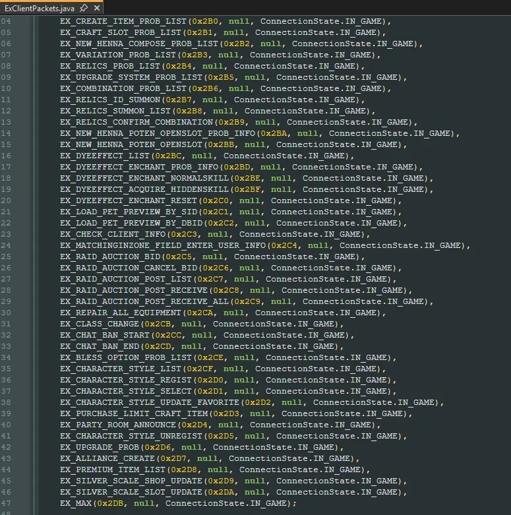Screen dimensions: 511x515
Task: Click EX_DYEEFFECT_ENCHANT_PROB_INFO identifier
Action: 139,167
